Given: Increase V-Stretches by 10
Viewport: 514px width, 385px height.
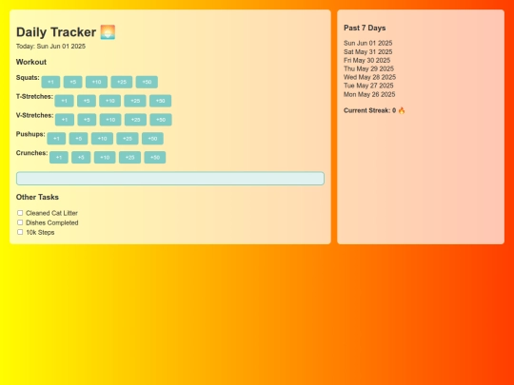Looking at the screenshot, I should pyautogui.click(x=110, y=120).
